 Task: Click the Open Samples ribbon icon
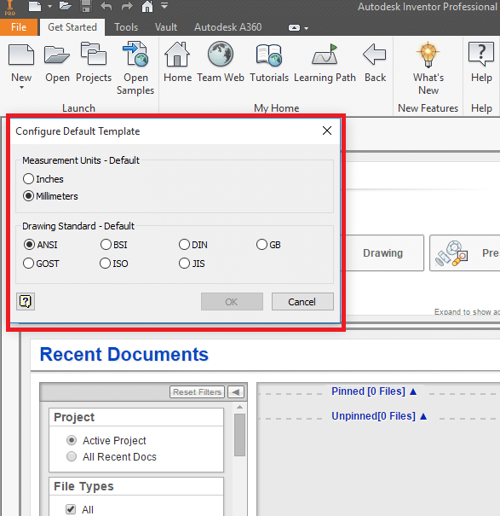(135, 54)
